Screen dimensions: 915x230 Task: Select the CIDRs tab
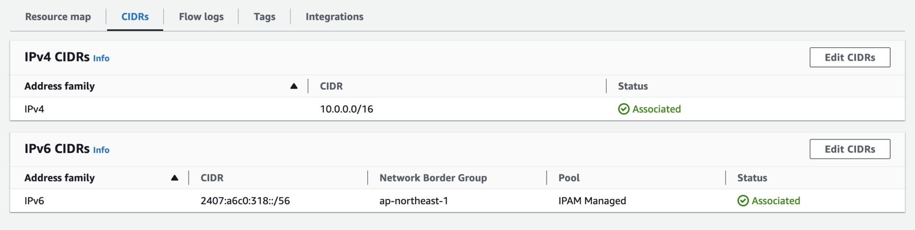point(135,17)
